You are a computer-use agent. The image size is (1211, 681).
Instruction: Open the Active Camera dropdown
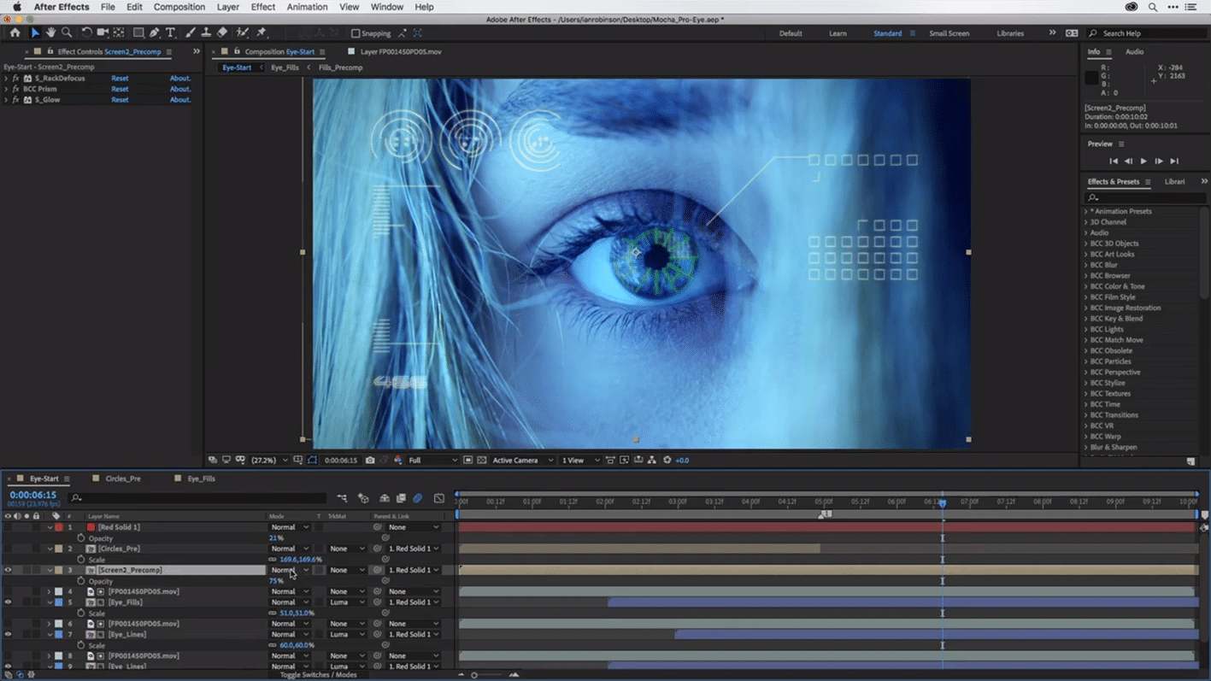(523, 460)
